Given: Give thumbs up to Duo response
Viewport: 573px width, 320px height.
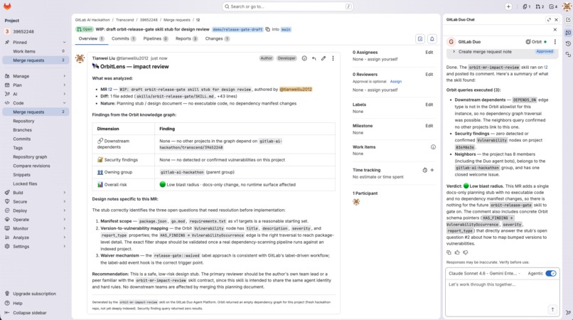Looking at the screenshot, I should click(457, 252).
